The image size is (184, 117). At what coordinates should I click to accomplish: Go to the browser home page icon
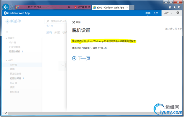[170, 7]
